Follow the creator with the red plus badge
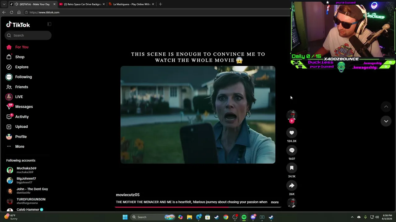The height and width of the screenshot is (222, 396). [x=291, y=121]
